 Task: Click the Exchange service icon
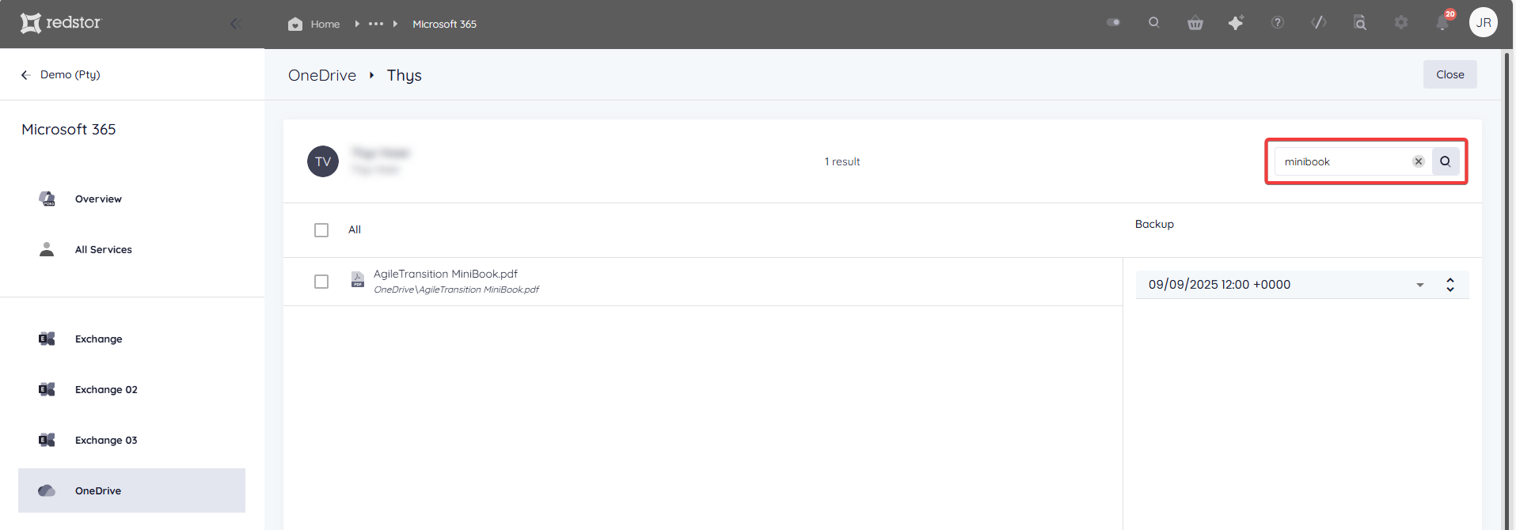pos(47,339)
